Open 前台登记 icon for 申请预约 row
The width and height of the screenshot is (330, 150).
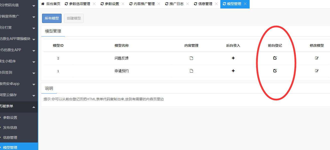[275, 71]
